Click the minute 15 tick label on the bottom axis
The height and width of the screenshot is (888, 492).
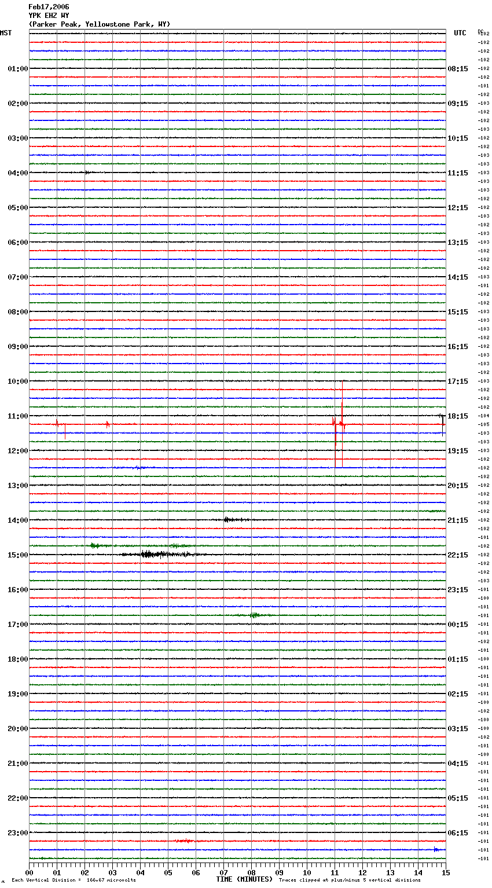(446, 872)
